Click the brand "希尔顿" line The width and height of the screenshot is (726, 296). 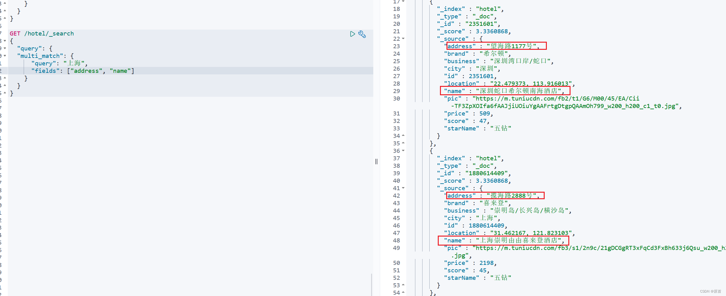[477, 54]
